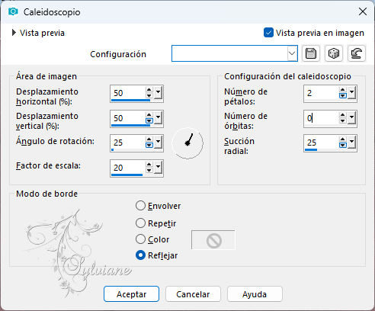Increase Número de pétalos with up arrow
Image resolution: width=375 pixels, height=311 pixels.
click(x=342, y=90)
